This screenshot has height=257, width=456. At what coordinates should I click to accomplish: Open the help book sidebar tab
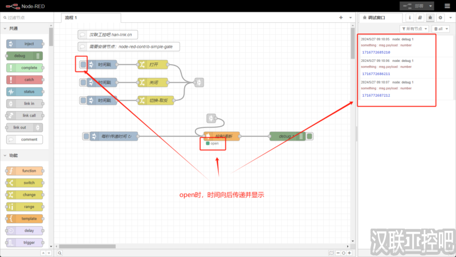(x=420, y=18)
